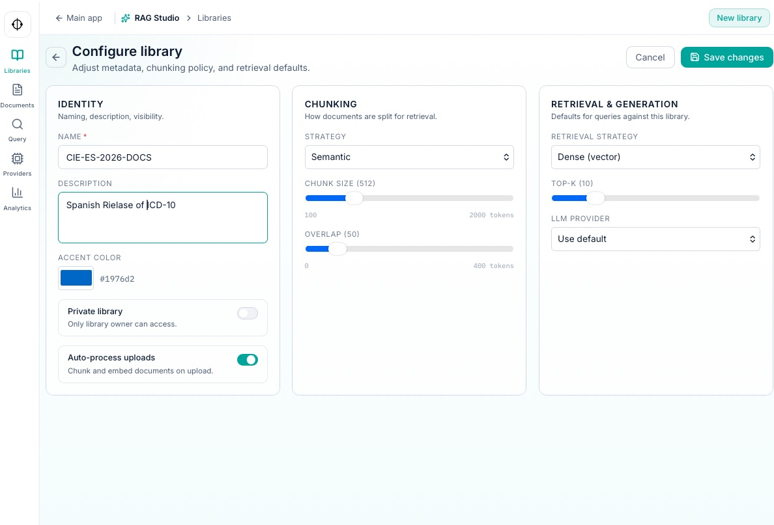Click the RAG Studio logo in the breadcrumb
The height and width of the screenshot is (525, 774).
tap(126, 18)
